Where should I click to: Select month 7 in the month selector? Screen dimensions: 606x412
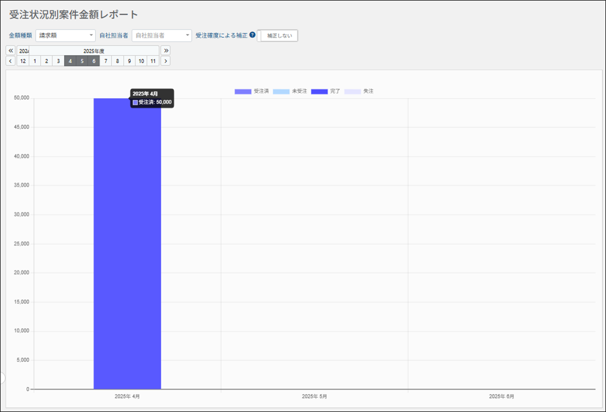[x=106, y=61]
